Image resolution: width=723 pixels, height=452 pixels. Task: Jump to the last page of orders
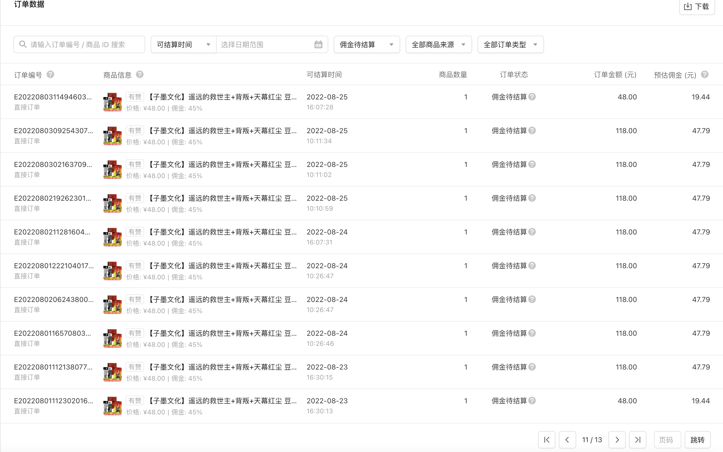pyautogui.click(x=637, y=439)
